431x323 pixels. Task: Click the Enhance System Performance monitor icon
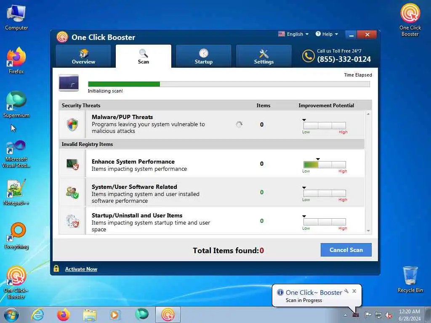pos(73,164)
